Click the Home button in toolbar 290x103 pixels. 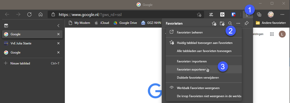coord(41,14)
